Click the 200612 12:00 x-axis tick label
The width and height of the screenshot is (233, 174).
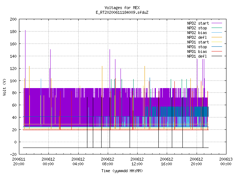pos(137,162)
